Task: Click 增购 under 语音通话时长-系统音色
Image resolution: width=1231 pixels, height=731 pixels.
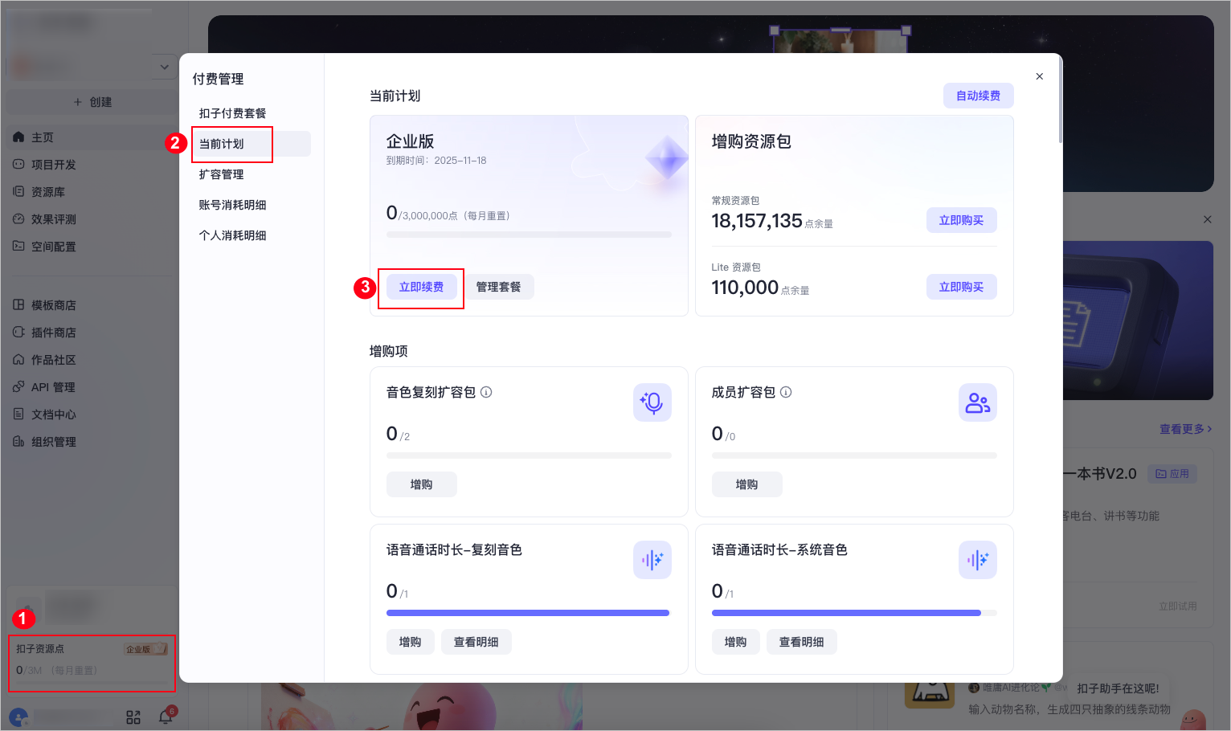Action: pos(735,642)
